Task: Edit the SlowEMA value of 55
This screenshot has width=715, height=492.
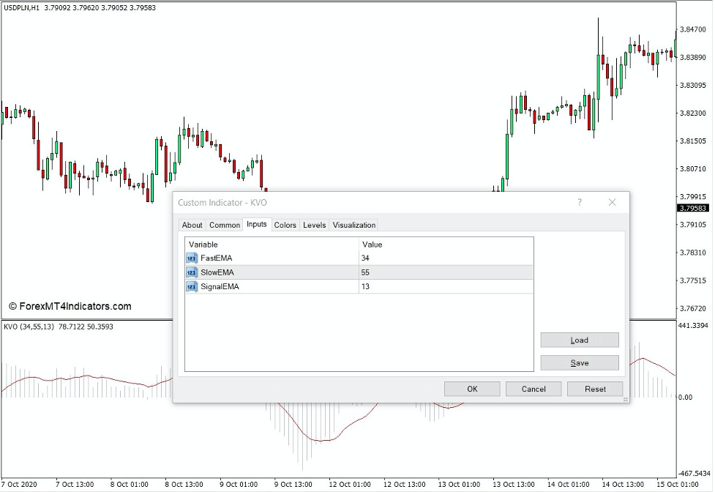Action: 366,272
